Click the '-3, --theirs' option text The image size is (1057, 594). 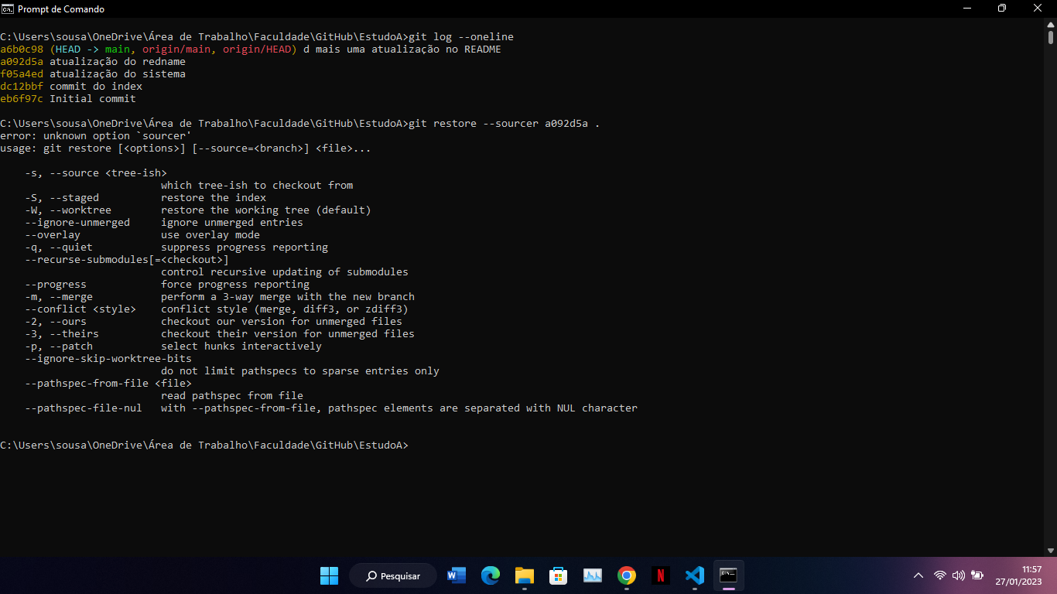[62, 334]
